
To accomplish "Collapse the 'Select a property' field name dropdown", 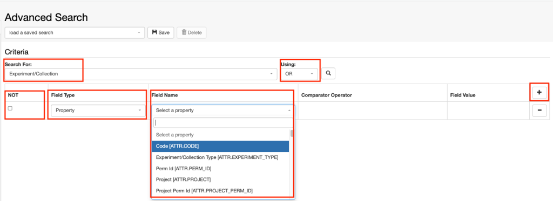I will click(223, 110).
